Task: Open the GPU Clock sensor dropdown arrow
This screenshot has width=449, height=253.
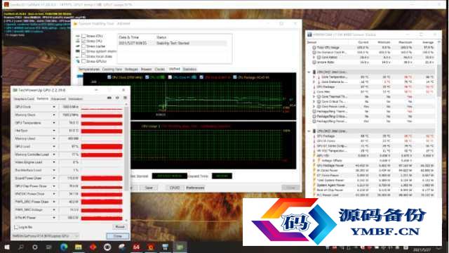Action: (x=54, y=107)
